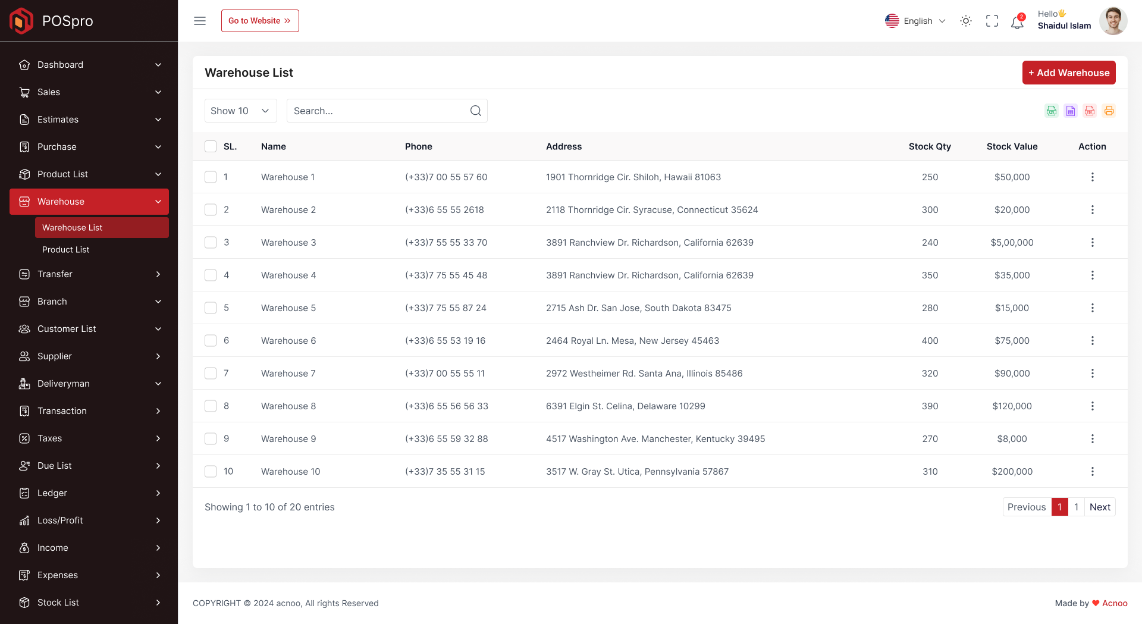Click the Stock Value column header
Screen dimensions: 1142x624
1012,146
